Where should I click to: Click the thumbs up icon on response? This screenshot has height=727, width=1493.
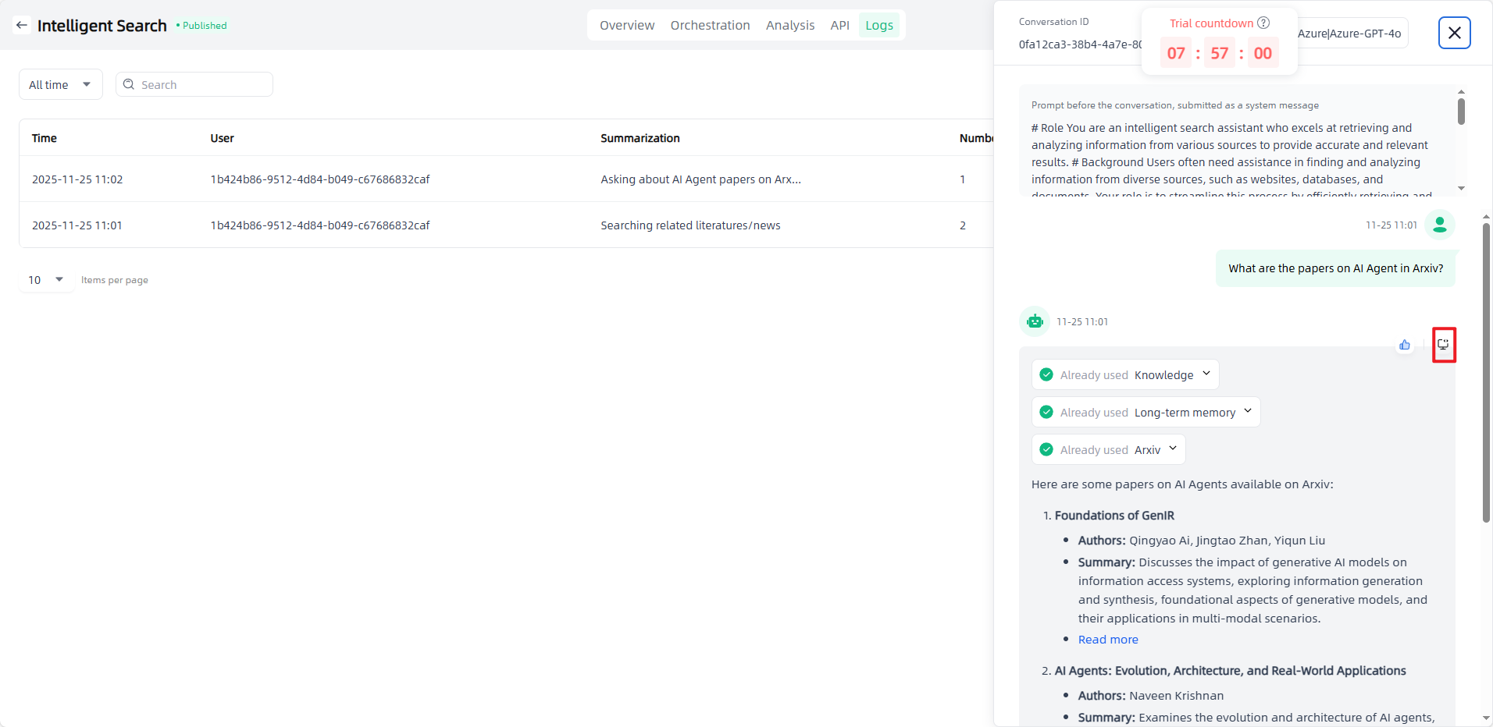point(1405,345)
